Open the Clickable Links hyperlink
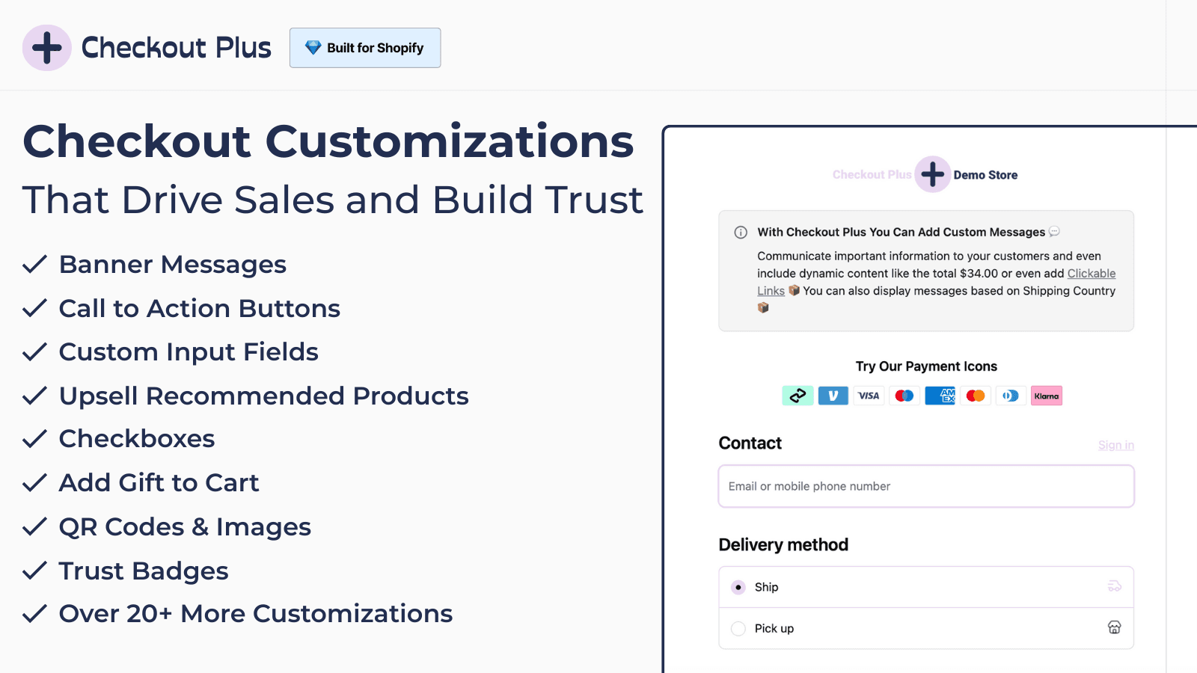1197x673 pixels. click(x=1091, y=273)
